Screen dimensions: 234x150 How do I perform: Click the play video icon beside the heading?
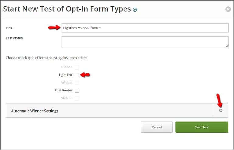(135, 10)
